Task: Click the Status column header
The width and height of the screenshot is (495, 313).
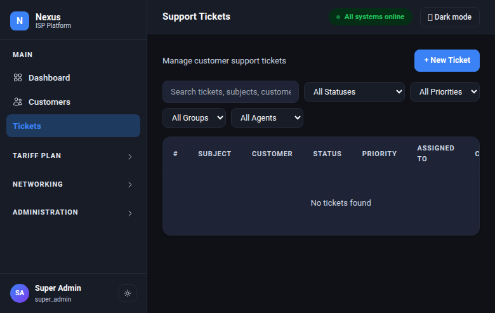Action: pyautogui.click(x=327, y=154)
